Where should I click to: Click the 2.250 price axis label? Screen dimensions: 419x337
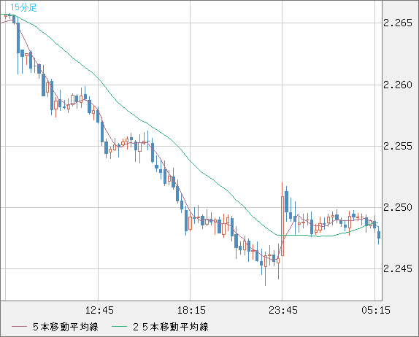pyautogui.click(x=398, y=207)
